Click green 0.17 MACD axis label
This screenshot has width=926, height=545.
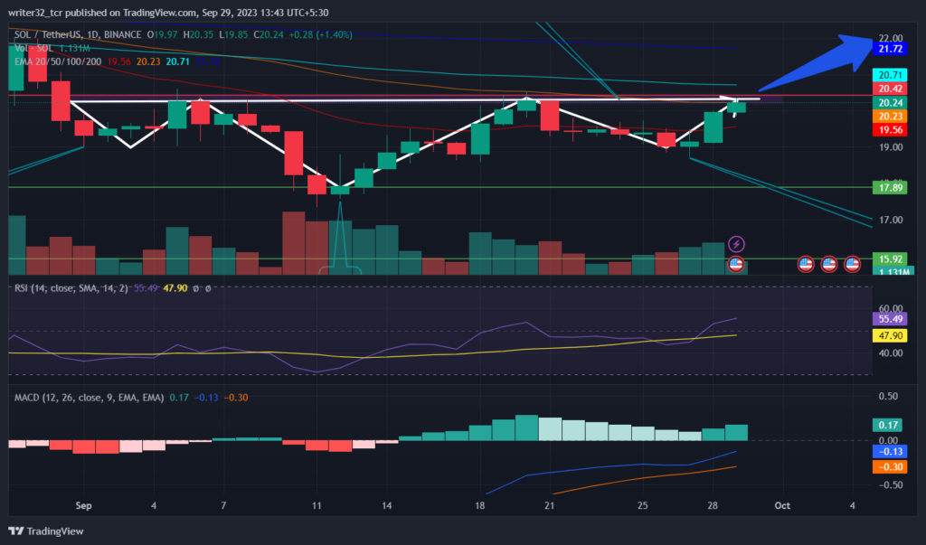pyautogui.click(x=887, y=425)
